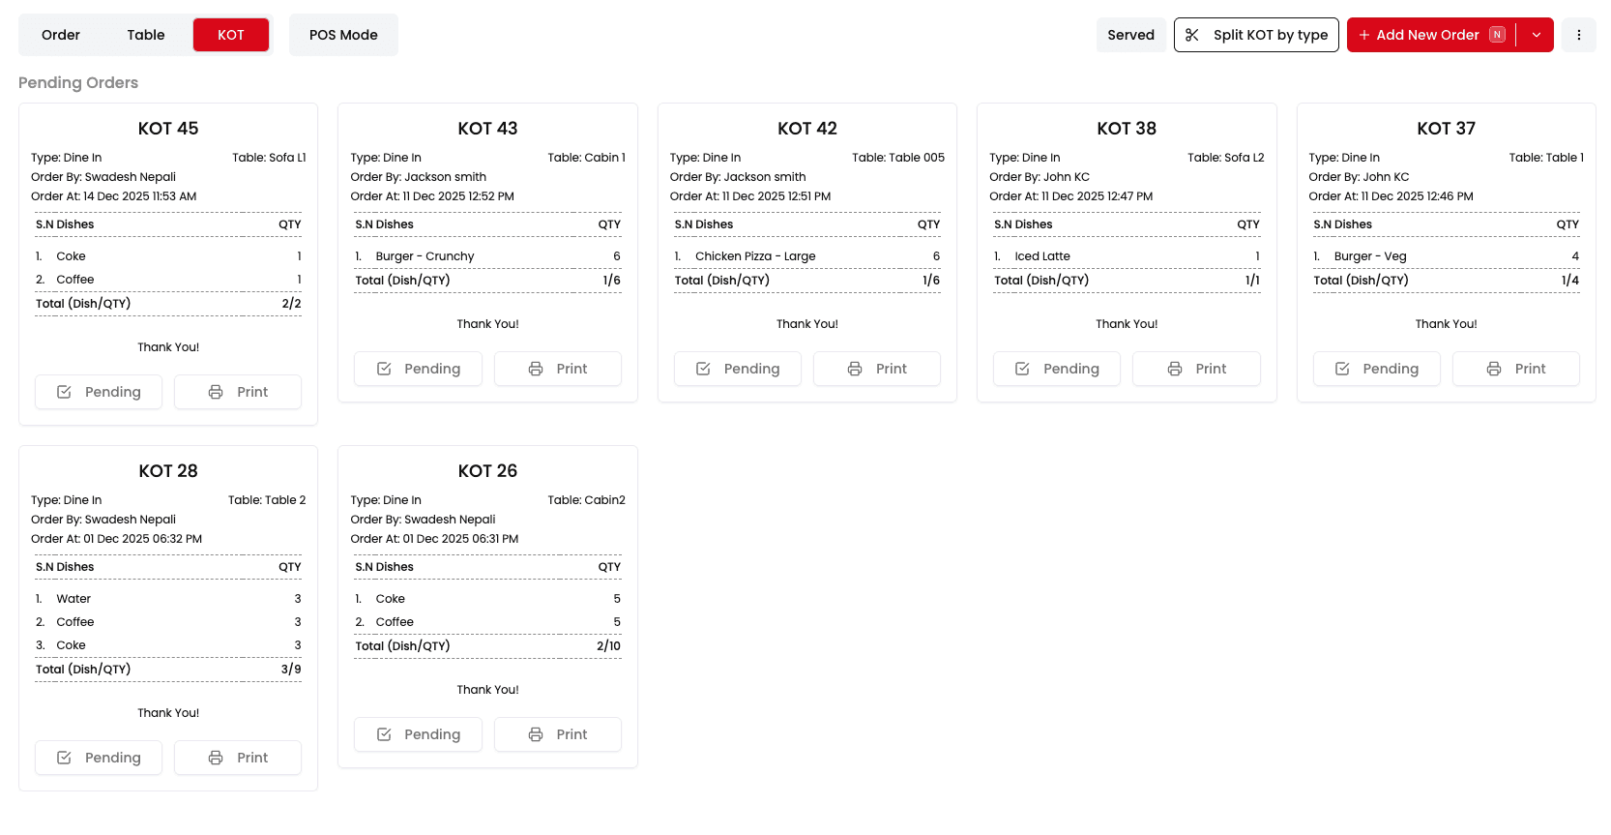The width and height of the screenshot is (1611, 835).
Task: Click the plus icon on Add New Order
Action: coord(1364,35)
